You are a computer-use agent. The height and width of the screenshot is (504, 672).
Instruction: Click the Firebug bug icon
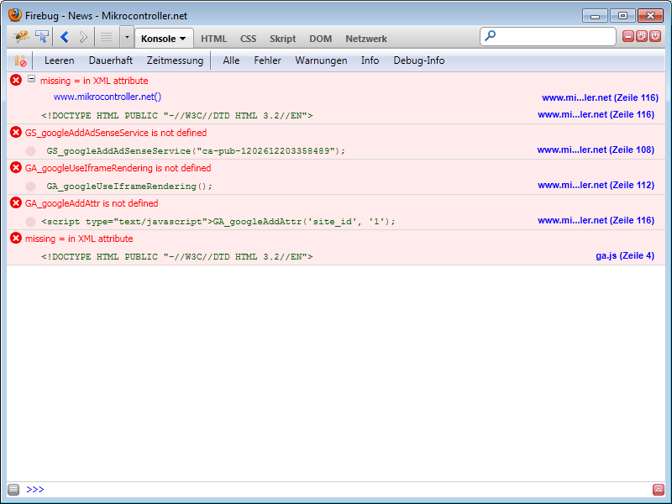tap(20, 37)
